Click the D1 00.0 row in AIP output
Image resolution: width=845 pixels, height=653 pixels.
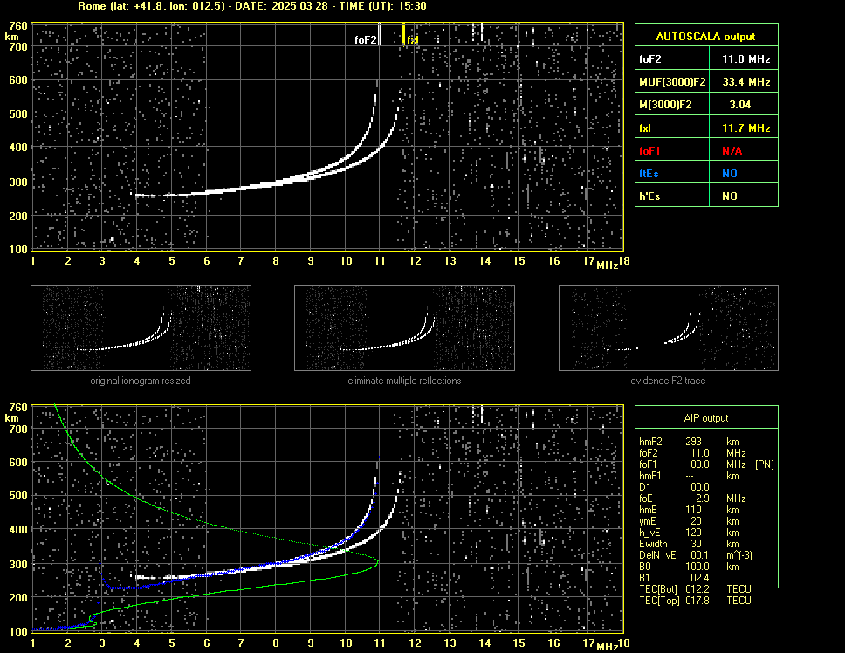click(x=674, y=487)
